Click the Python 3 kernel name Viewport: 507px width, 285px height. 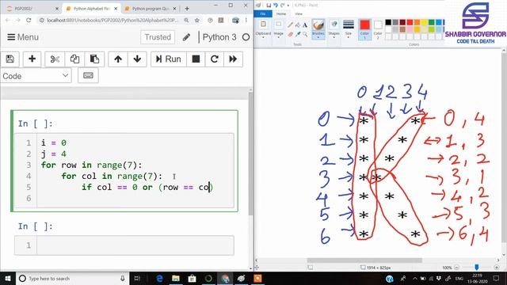click(219, 37)
